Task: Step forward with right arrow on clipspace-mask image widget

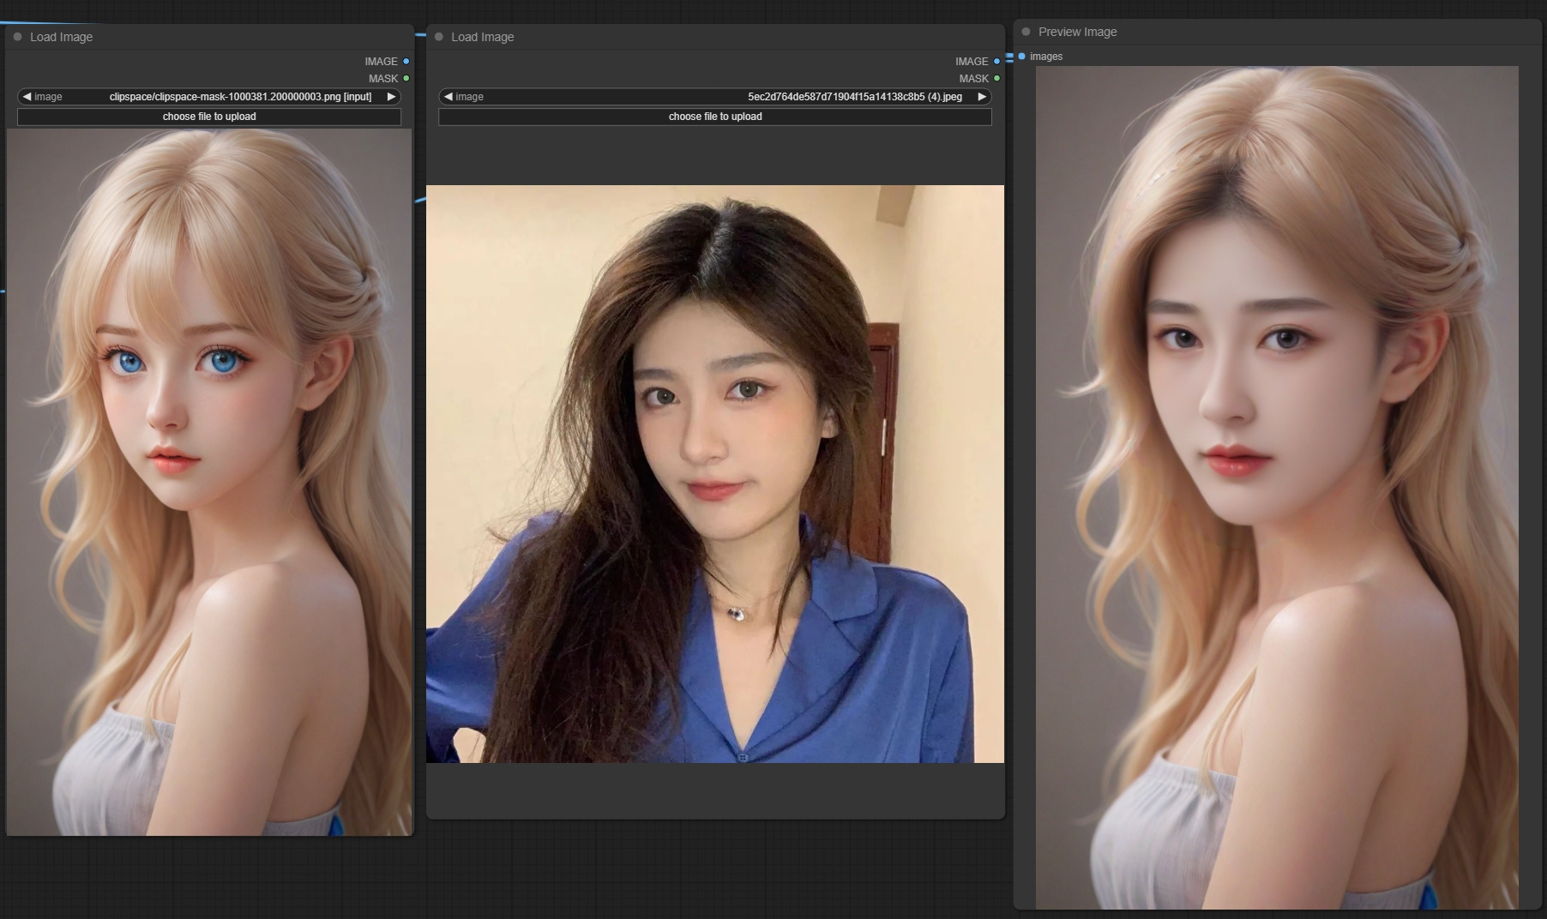Action: [x=392, y=96]
